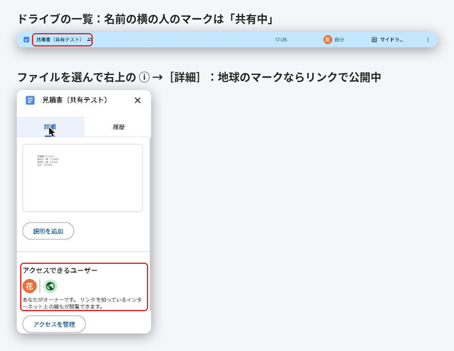The width and height of the screenshot is (454, 351).
Task: Click the My Drive location icon in the row
Action: click(374, 40)
